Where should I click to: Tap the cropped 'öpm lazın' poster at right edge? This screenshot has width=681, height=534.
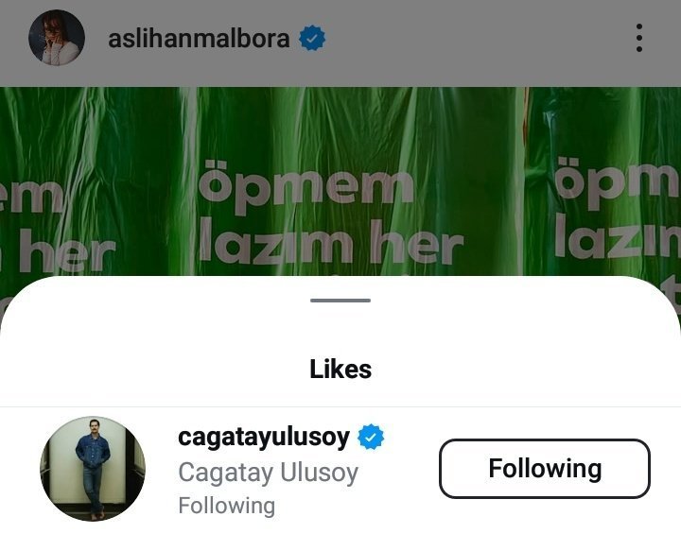pyautogui.click(x=618, y=206)
